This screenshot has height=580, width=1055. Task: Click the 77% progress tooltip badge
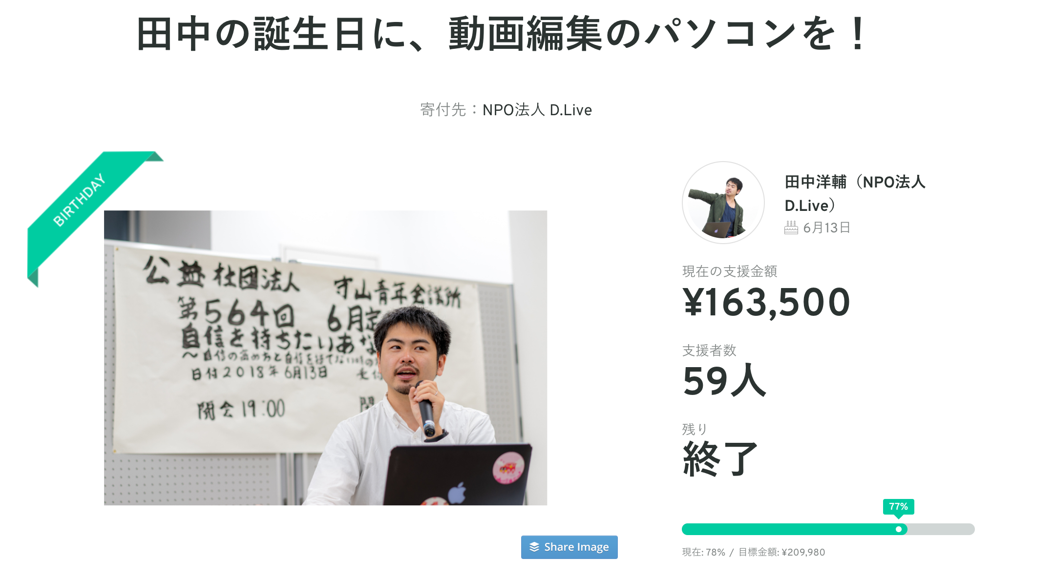pos(898,507)
